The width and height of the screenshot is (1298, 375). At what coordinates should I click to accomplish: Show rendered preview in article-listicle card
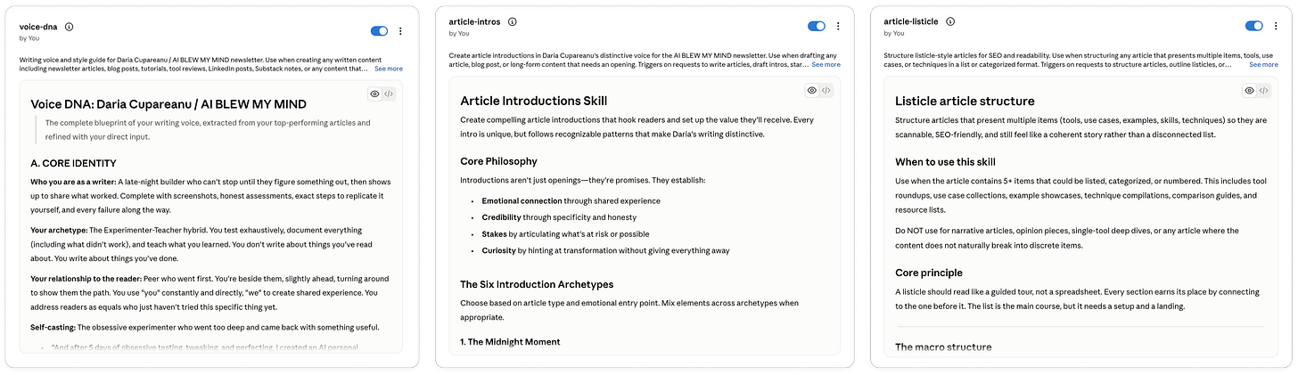point(1250,90)
